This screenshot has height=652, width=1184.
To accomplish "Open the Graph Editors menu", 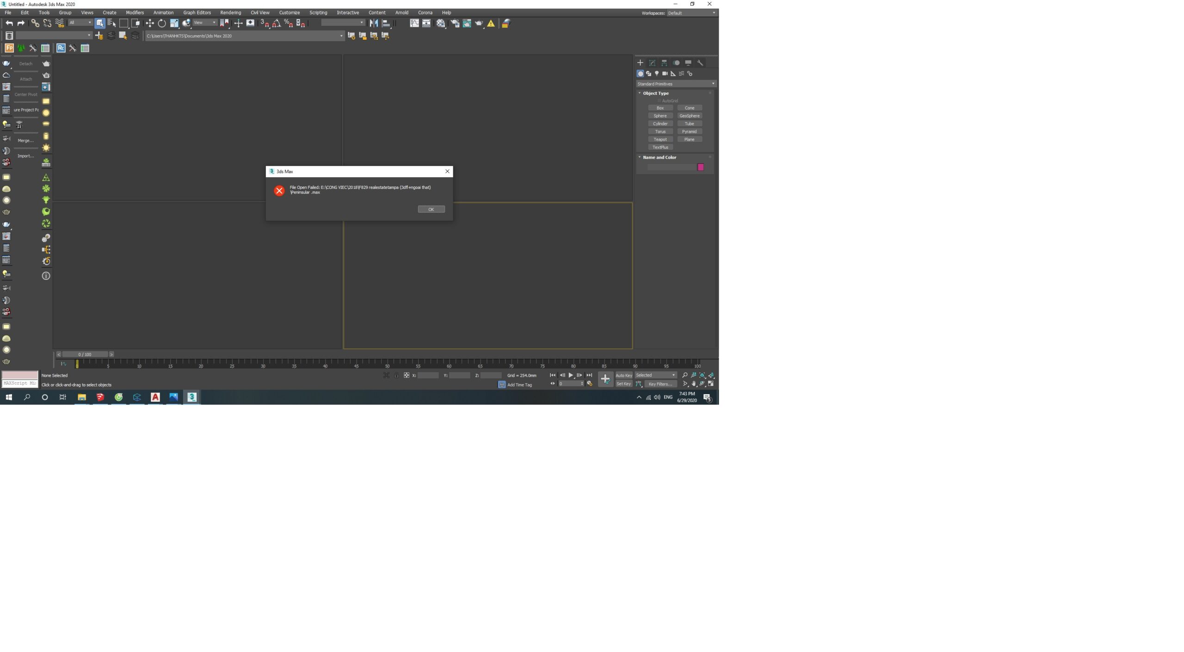I will pyautogui.click(x=197, y=12).
